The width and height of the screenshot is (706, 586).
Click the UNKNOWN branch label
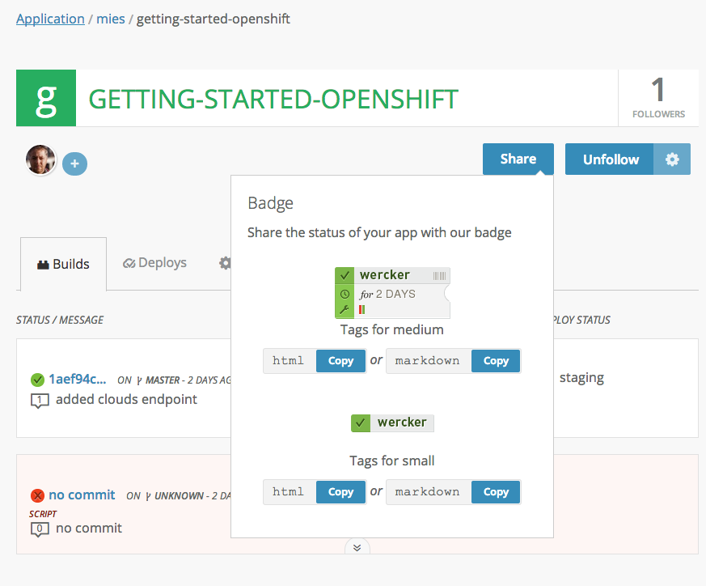(x=179, y=496)
